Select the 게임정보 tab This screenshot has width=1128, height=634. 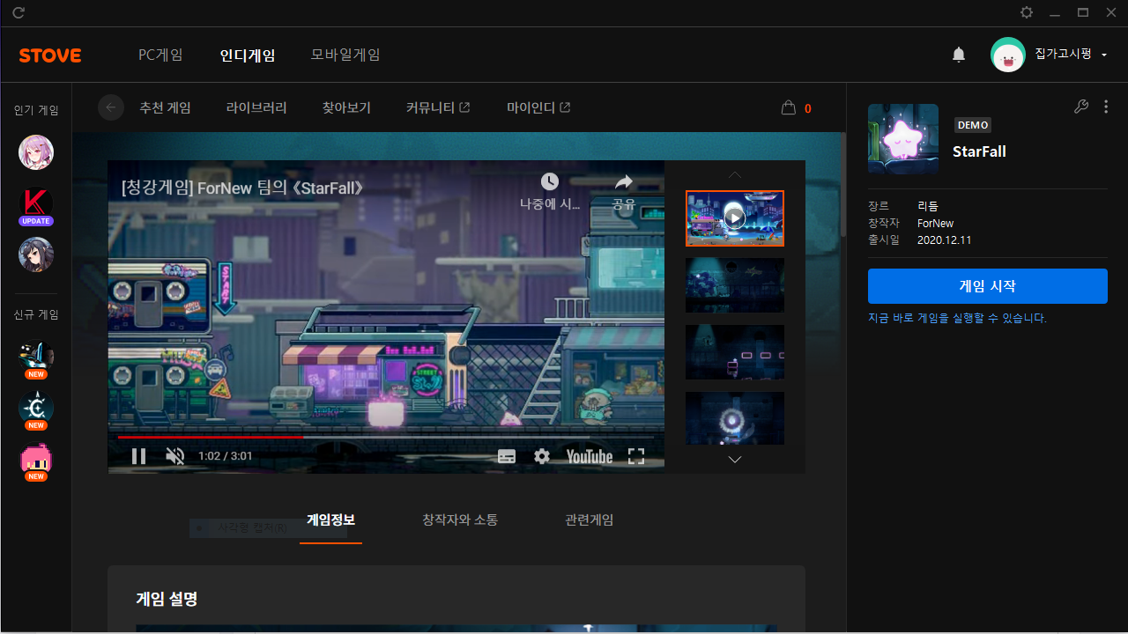pyautogui.click(x=330, y=520)
